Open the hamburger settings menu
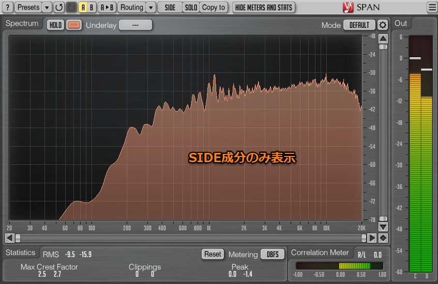This screenshot has height=284, width=438. (432, 7)
